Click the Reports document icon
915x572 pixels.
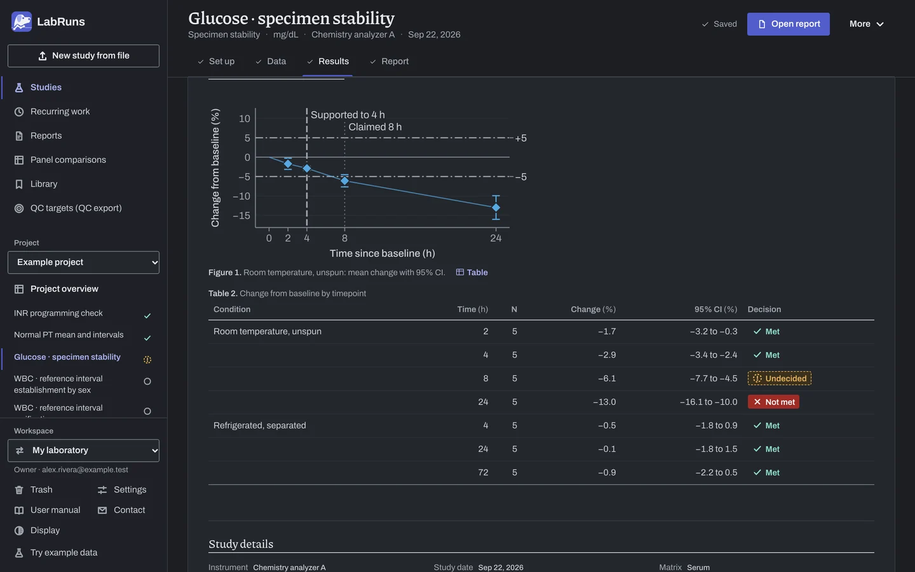click(19, 136)
